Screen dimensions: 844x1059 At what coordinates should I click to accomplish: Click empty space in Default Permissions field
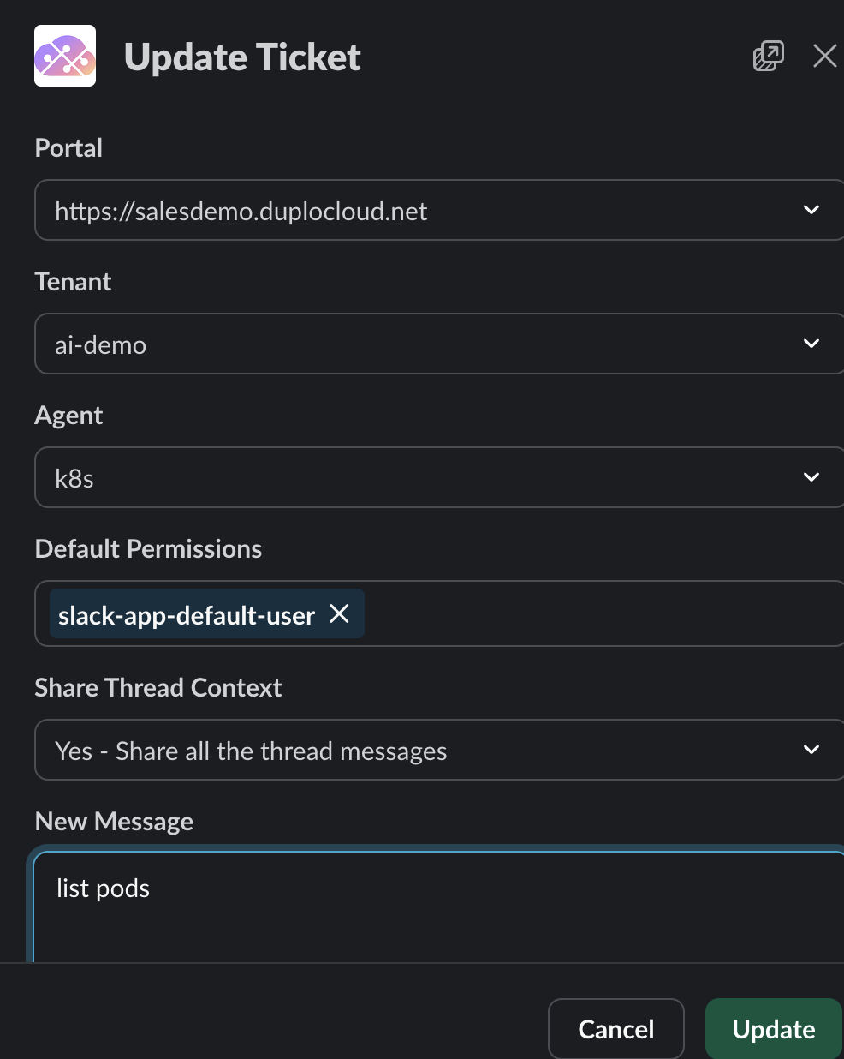(599, 613)
